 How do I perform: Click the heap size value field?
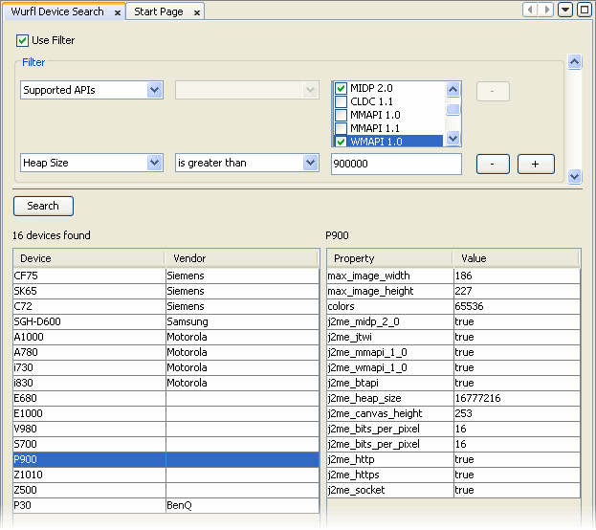[x=396, y=164]
